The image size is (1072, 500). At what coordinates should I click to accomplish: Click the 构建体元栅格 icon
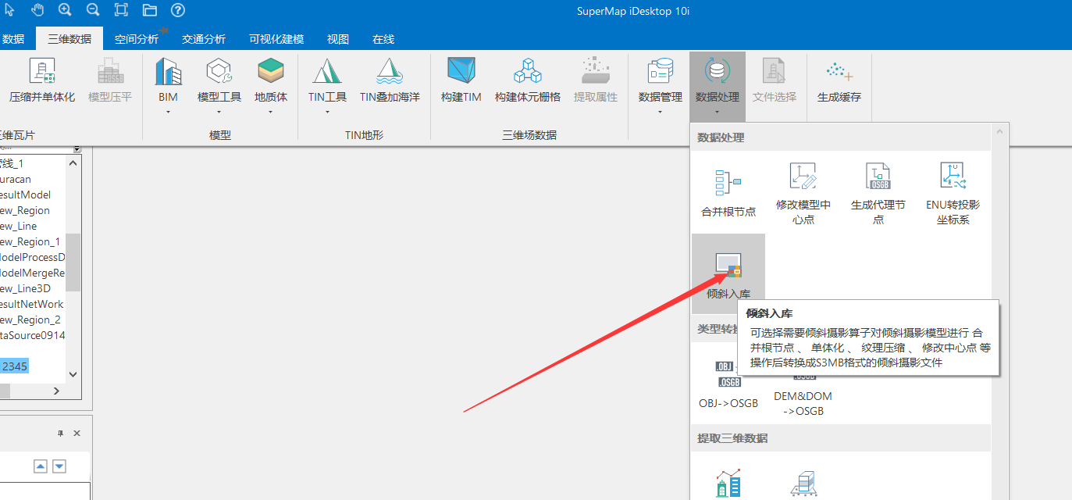[528, 71]
